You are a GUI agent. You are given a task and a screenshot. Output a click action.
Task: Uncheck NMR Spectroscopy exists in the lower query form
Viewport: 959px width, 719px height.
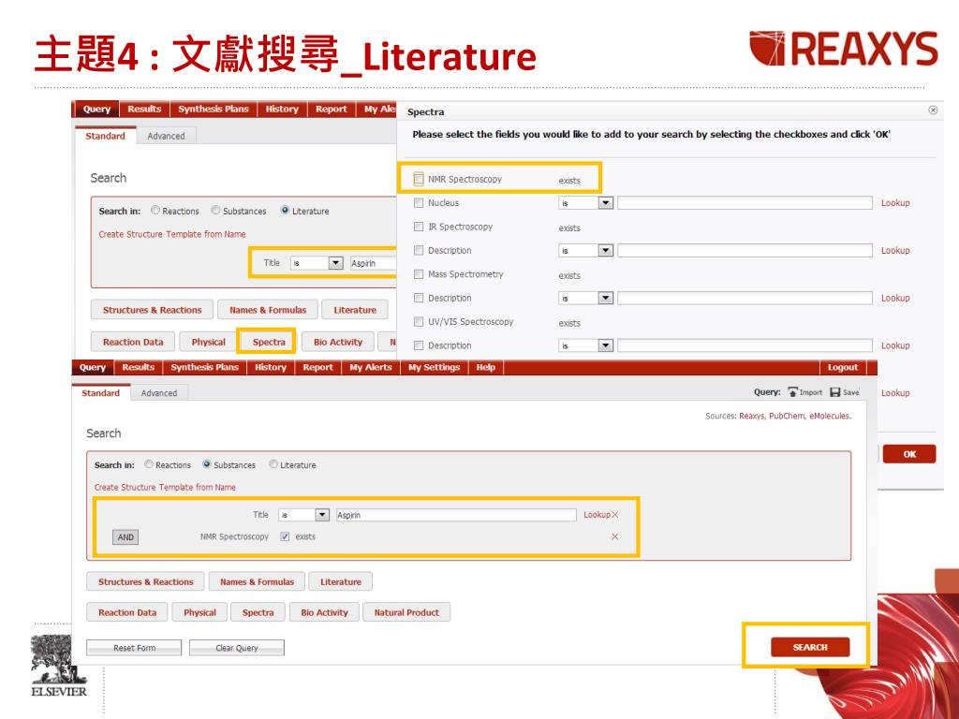(285, 536)
